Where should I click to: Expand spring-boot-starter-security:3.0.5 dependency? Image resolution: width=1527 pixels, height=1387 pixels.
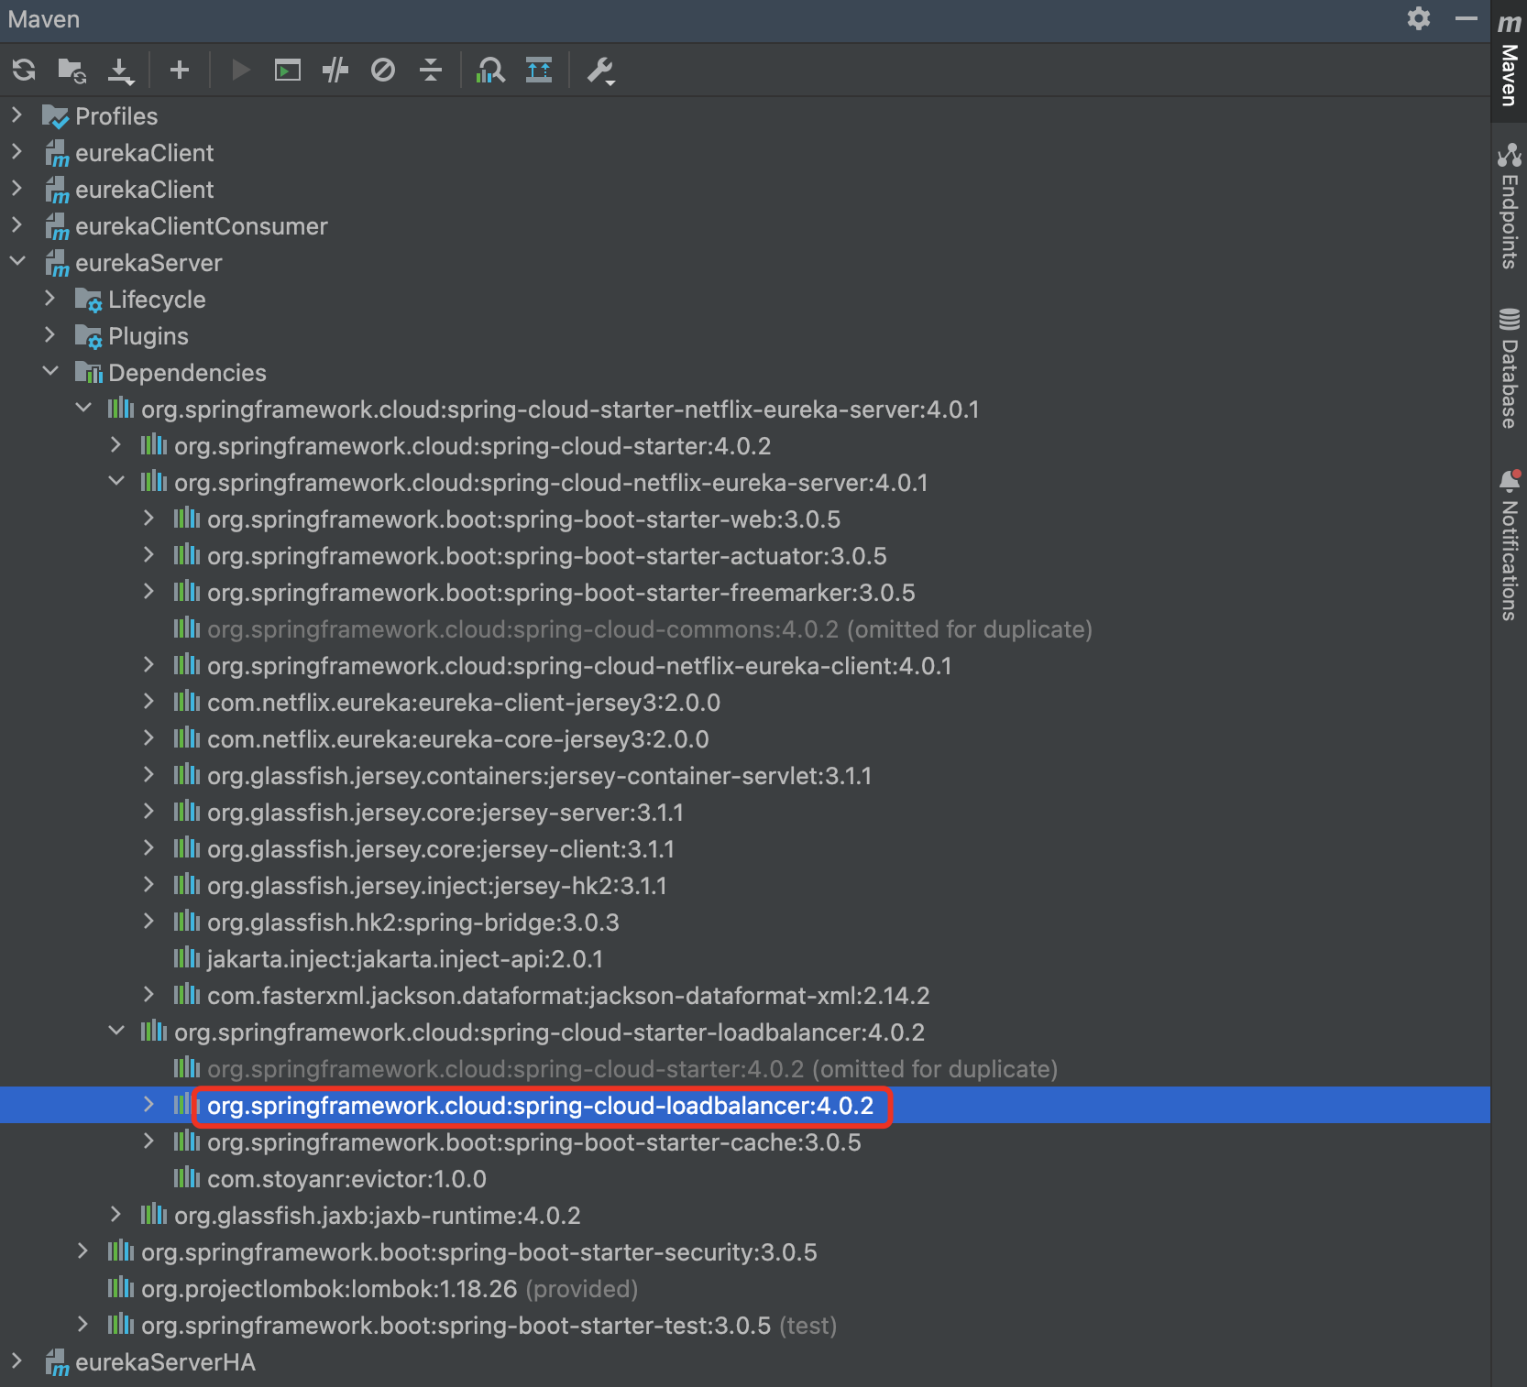coord(83,1251)
